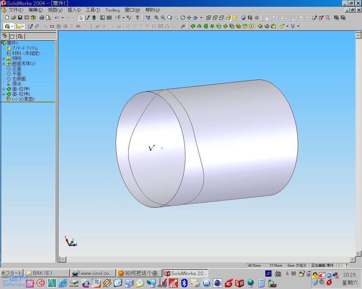Screen dimensions: 362x289
Task: Click the Knit Surface tool icon
Action: (251, 26)
